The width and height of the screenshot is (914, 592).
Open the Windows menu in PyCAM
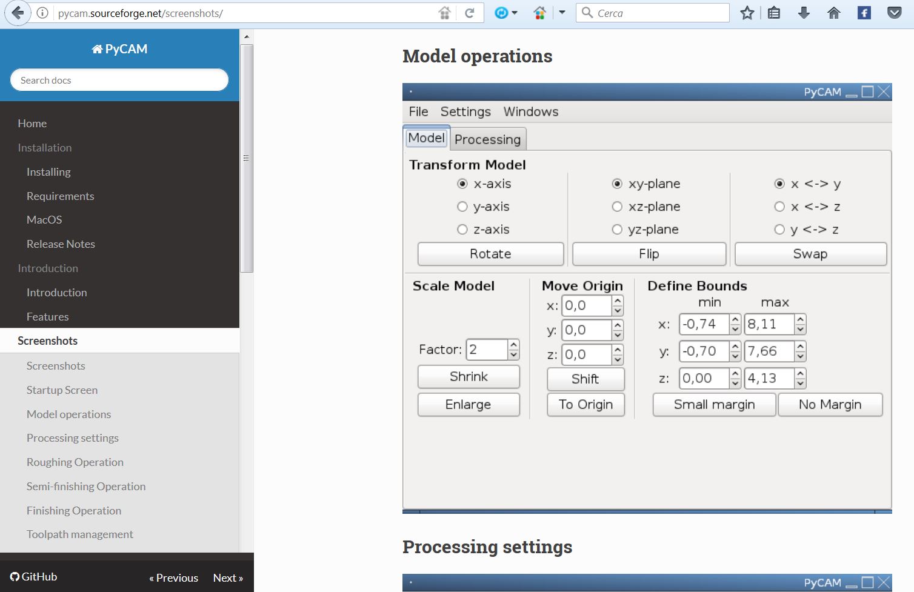tap(531, 111)
